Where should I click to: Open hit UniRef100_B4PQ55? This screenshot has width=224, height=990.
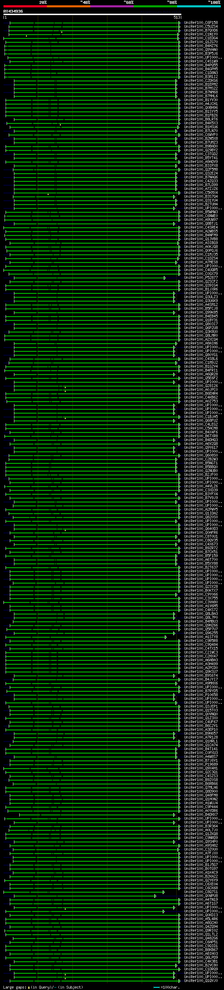tap(201, 65)
